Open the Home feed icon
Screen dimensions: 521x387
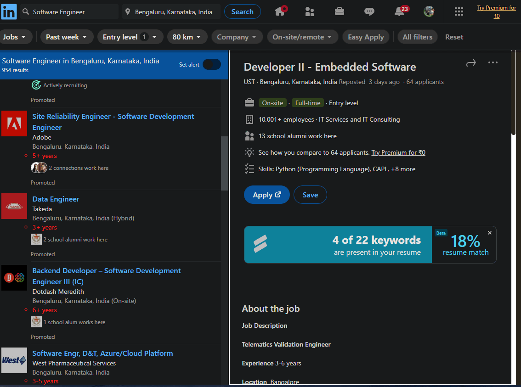[280, 11]
